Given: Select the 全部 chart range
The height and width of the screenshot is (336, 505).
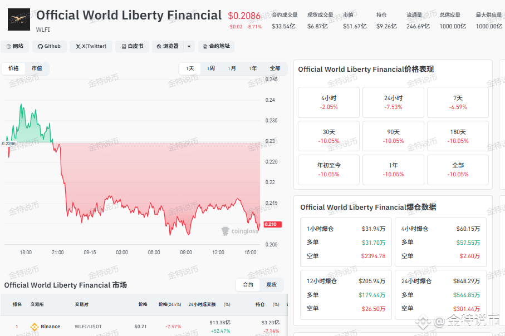Looking at the screenshot, I should [x=274, y=68].
